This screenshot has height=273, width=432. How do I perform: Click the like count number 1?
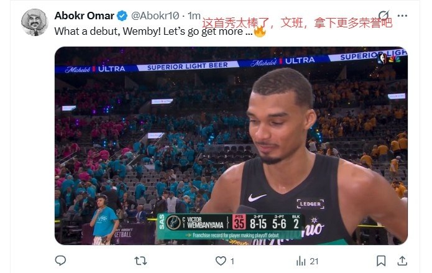[232, 261]
